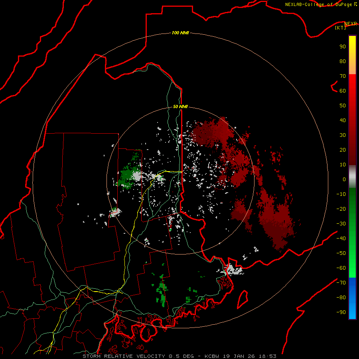Image resolution: width=359 pixels, height=359 pixels.
Task: Click the yellow top segment of color bar
Action: 352,55
